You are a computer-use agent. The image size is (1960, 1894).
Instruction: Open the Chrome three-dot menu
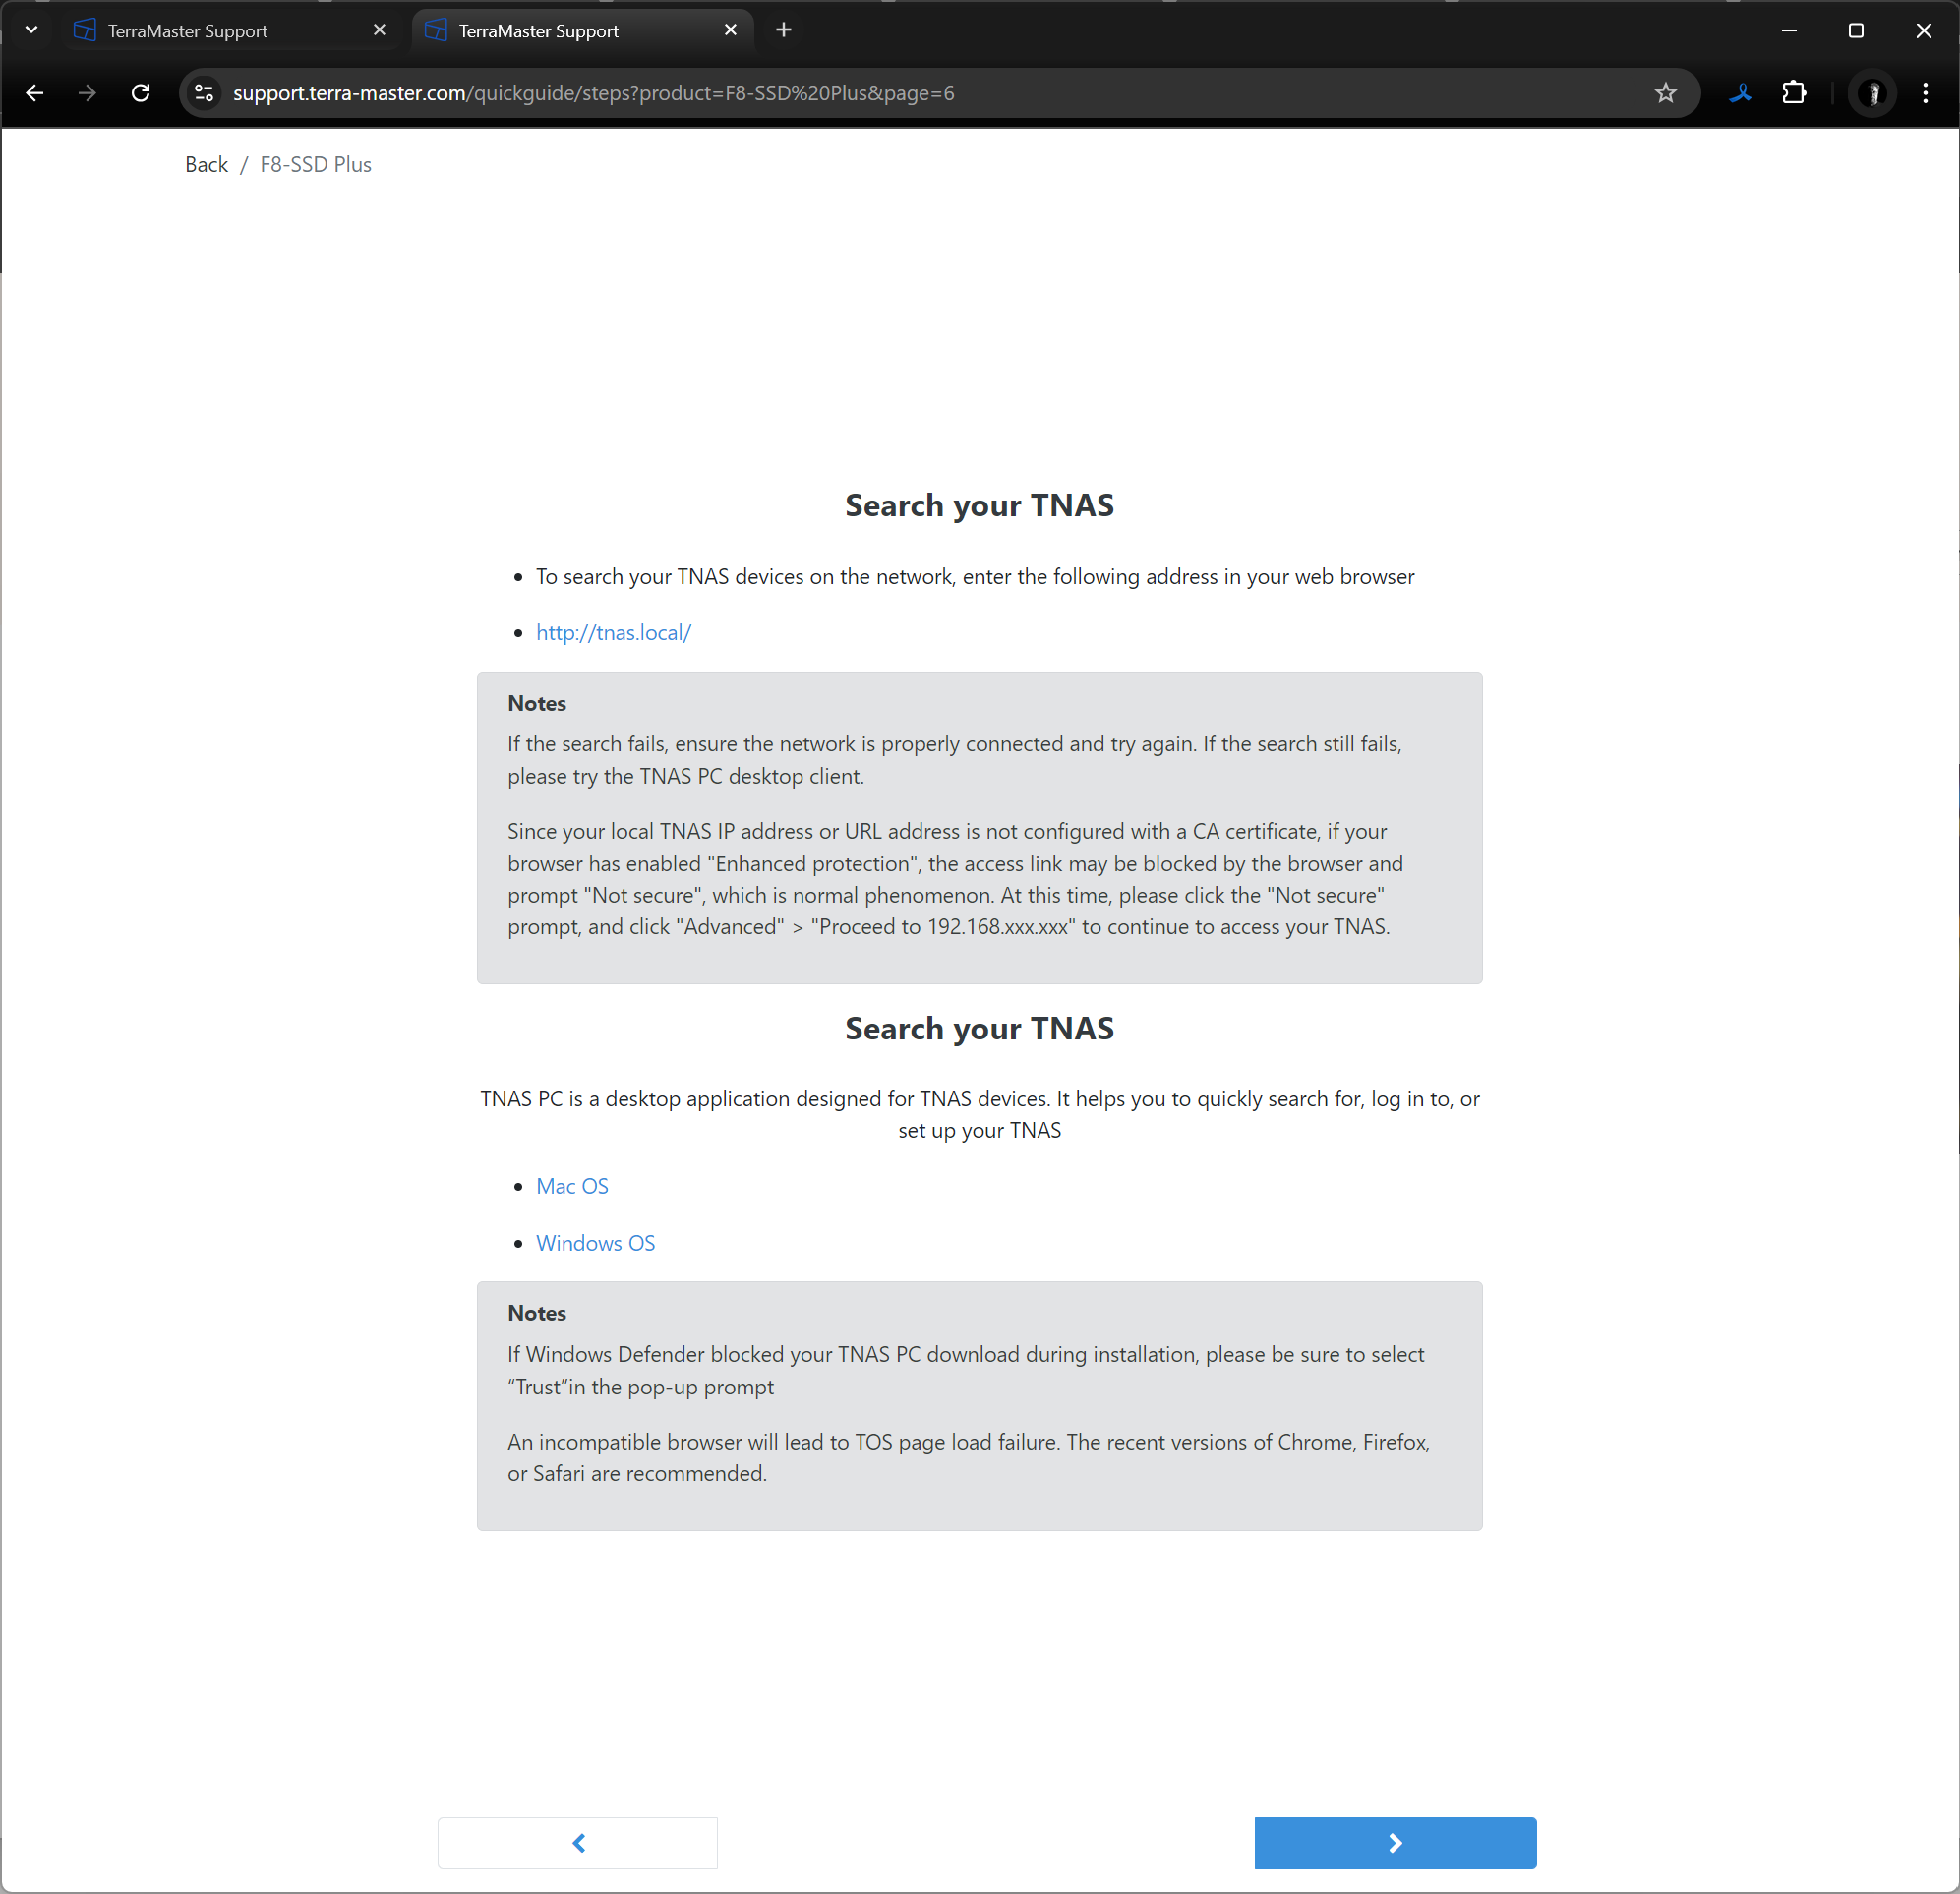pos(1925,93)
